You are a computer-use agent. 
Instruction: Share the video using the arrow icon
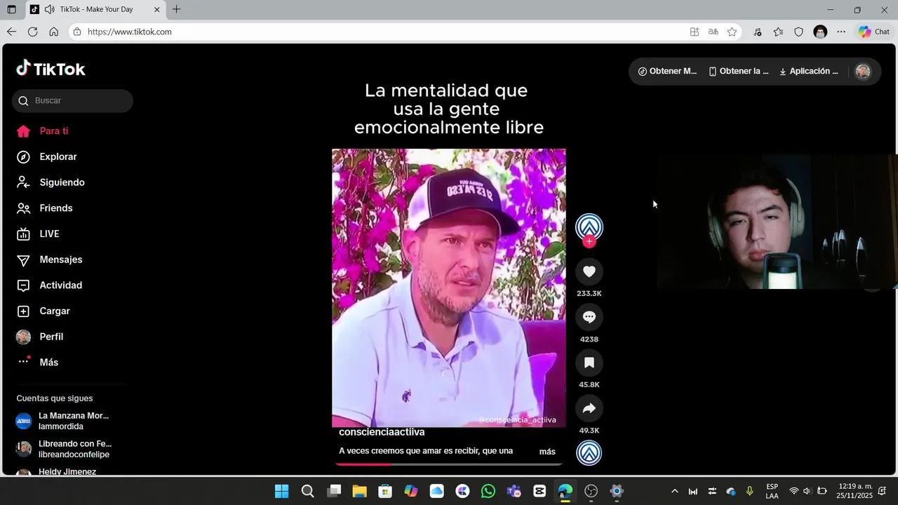pyautogui.click(x=589, y=408)
